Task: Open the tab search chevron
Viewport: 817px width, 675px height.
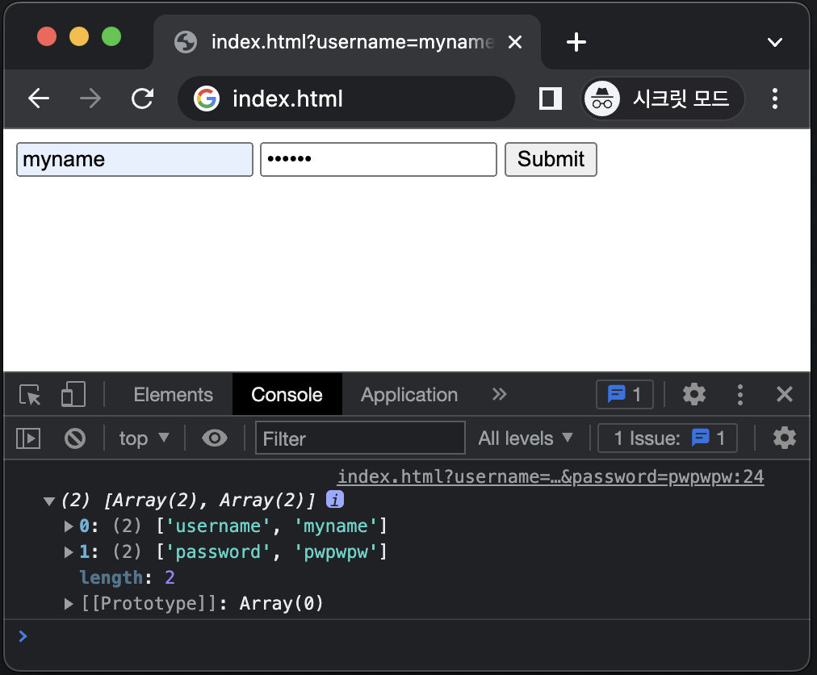Action: coord(775,42)
